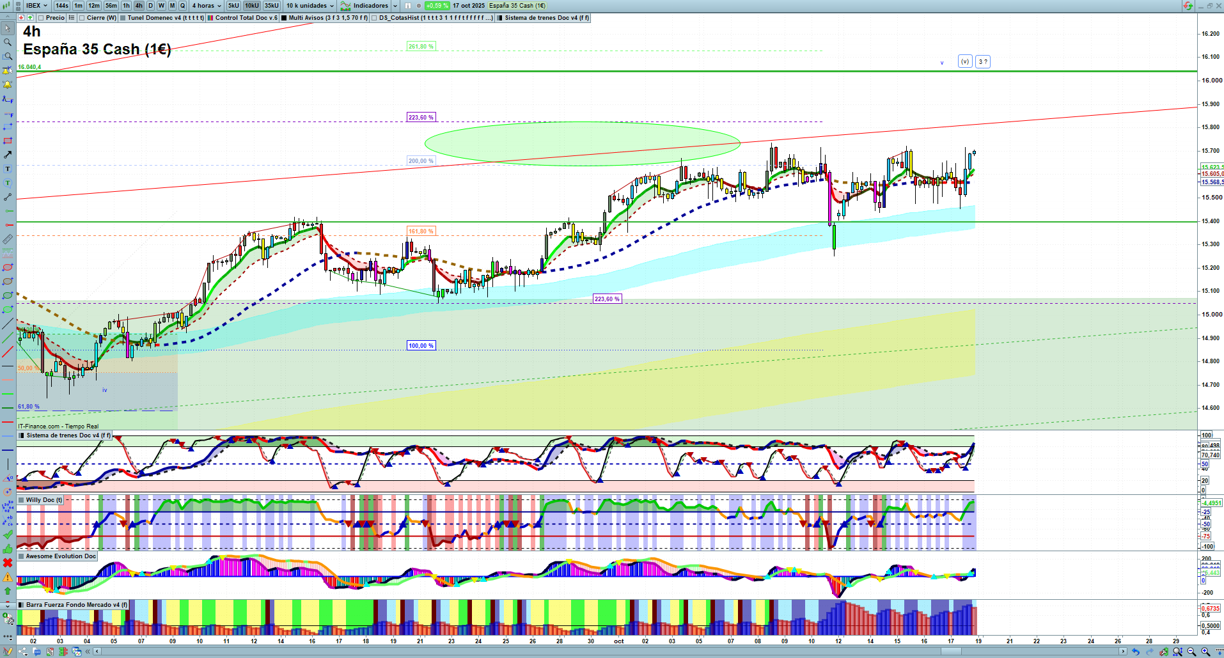Select the brown ellipse drawing tool
1224x658 pixels.
pos(8,281)
